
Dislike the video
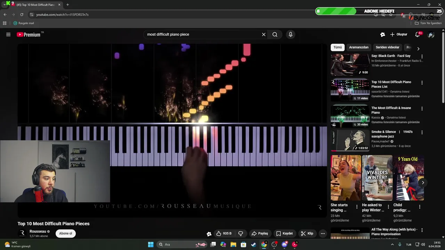point(241,233)
